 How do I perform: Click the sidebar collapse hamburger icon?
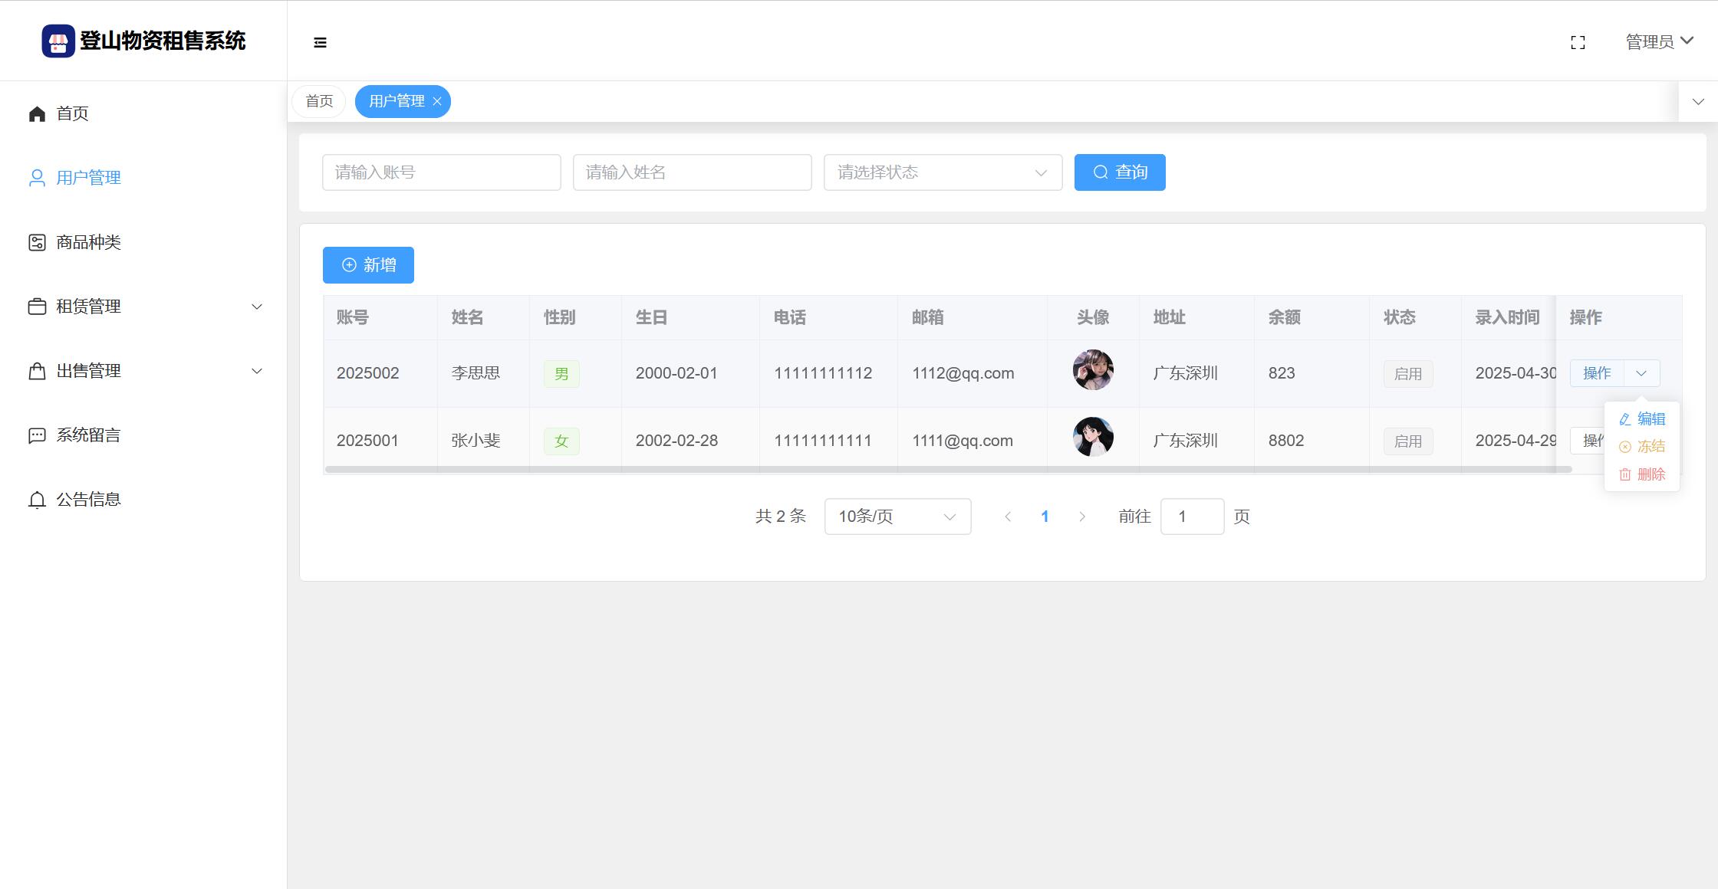click(x=321, y=43)
